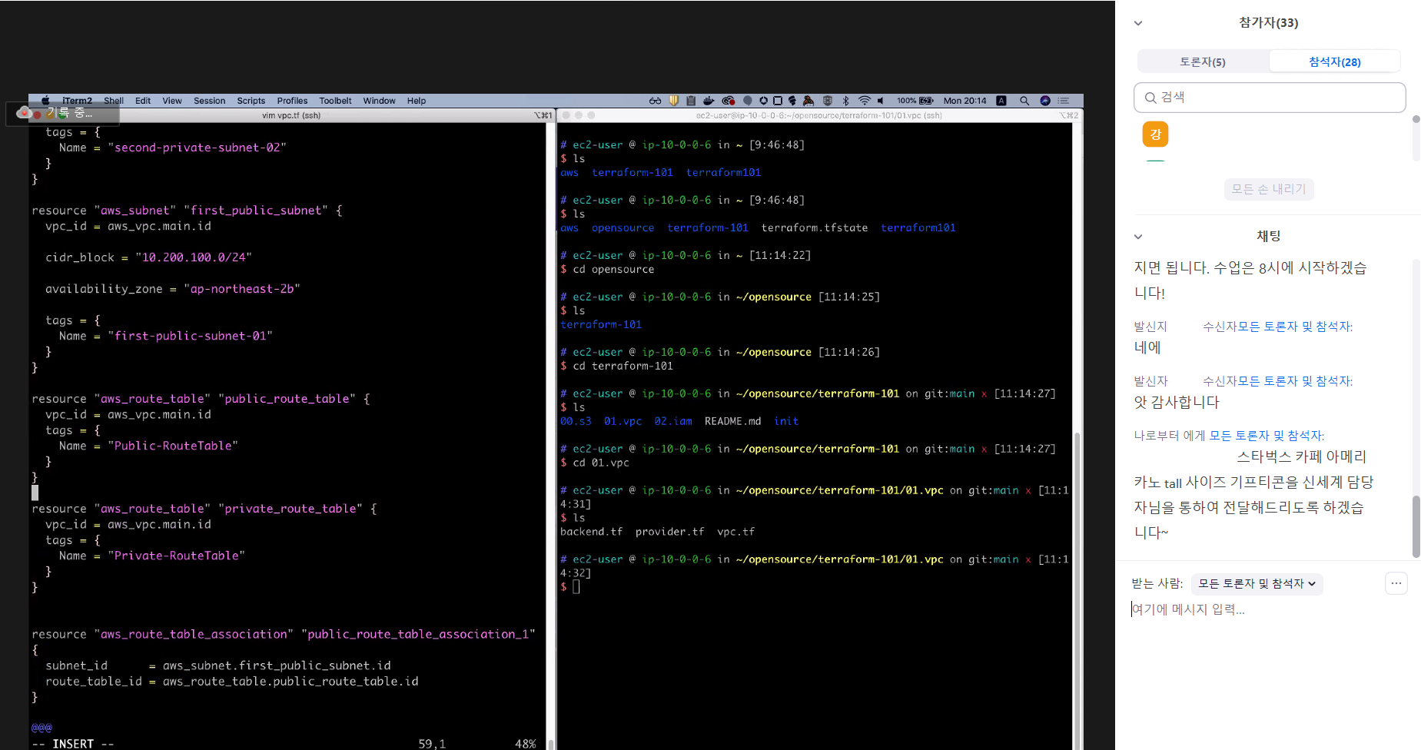
Task: Switch to the 참석자(28) attendees tab
Action: (x=1334, y=61)
